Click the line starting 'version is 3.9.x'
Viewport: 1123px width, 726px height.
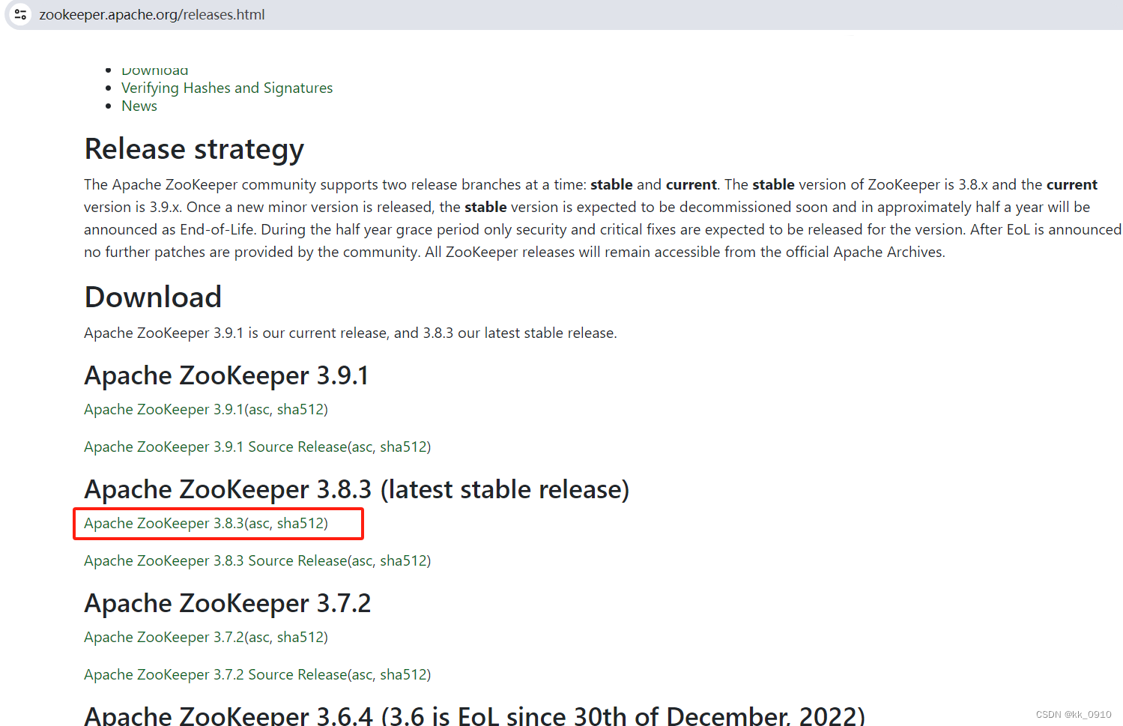pos(587,207)
